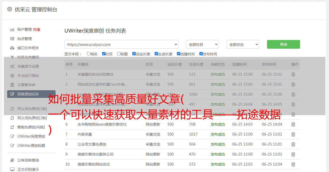Expand the 全部栏目 dropdown
This screenshot has height=172, width=329.
tap(202, 44)
